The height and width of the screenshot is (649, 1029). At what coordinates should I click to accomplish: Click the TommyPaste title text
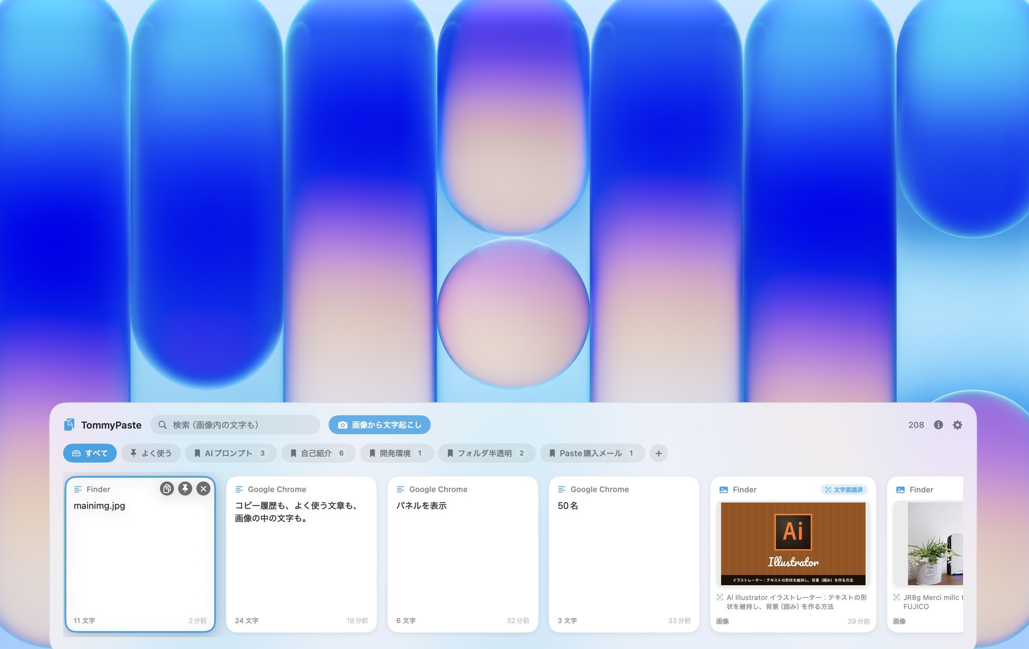pos(111,425)
